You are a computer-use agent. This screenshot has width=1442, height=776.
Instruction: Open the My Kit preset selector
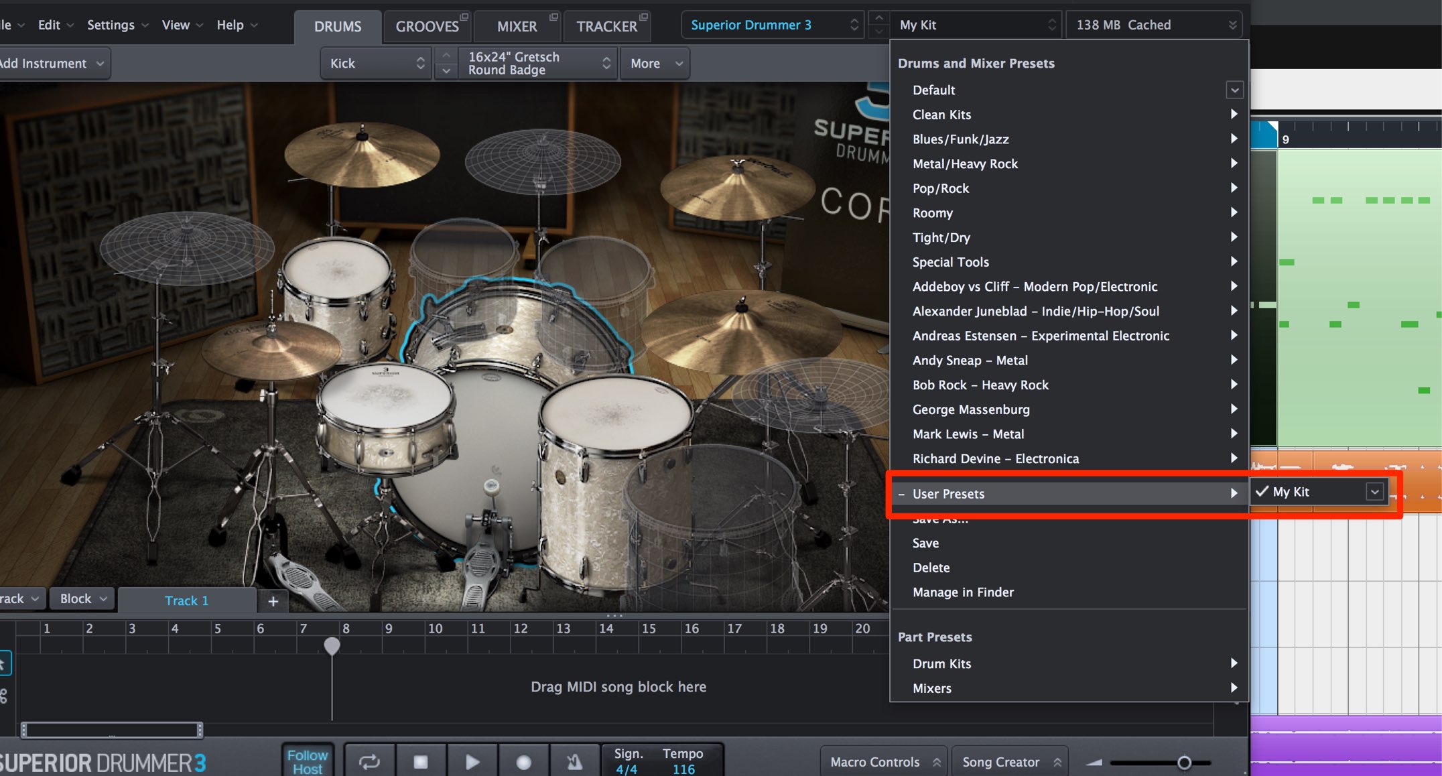click(976, 25)
